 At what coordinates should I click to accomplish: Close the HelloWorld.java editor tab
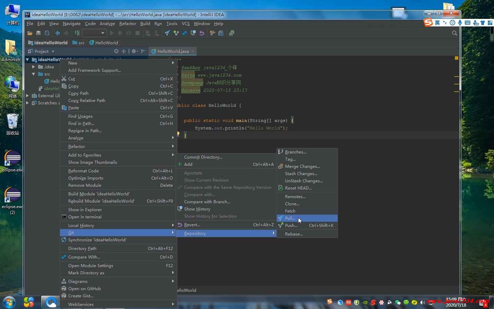coord(193,51)
